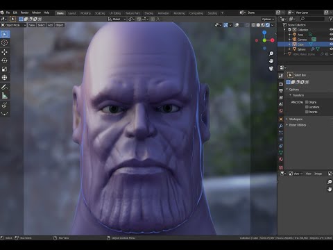The width and height of the screenshot is (333, 250).
Task: Open the Edit menu
Action: (x=15, y=12)
